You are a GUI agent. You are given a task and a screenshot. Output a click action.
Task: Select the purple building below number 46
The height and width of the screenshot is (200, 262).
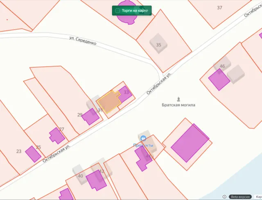coord(219,80)
